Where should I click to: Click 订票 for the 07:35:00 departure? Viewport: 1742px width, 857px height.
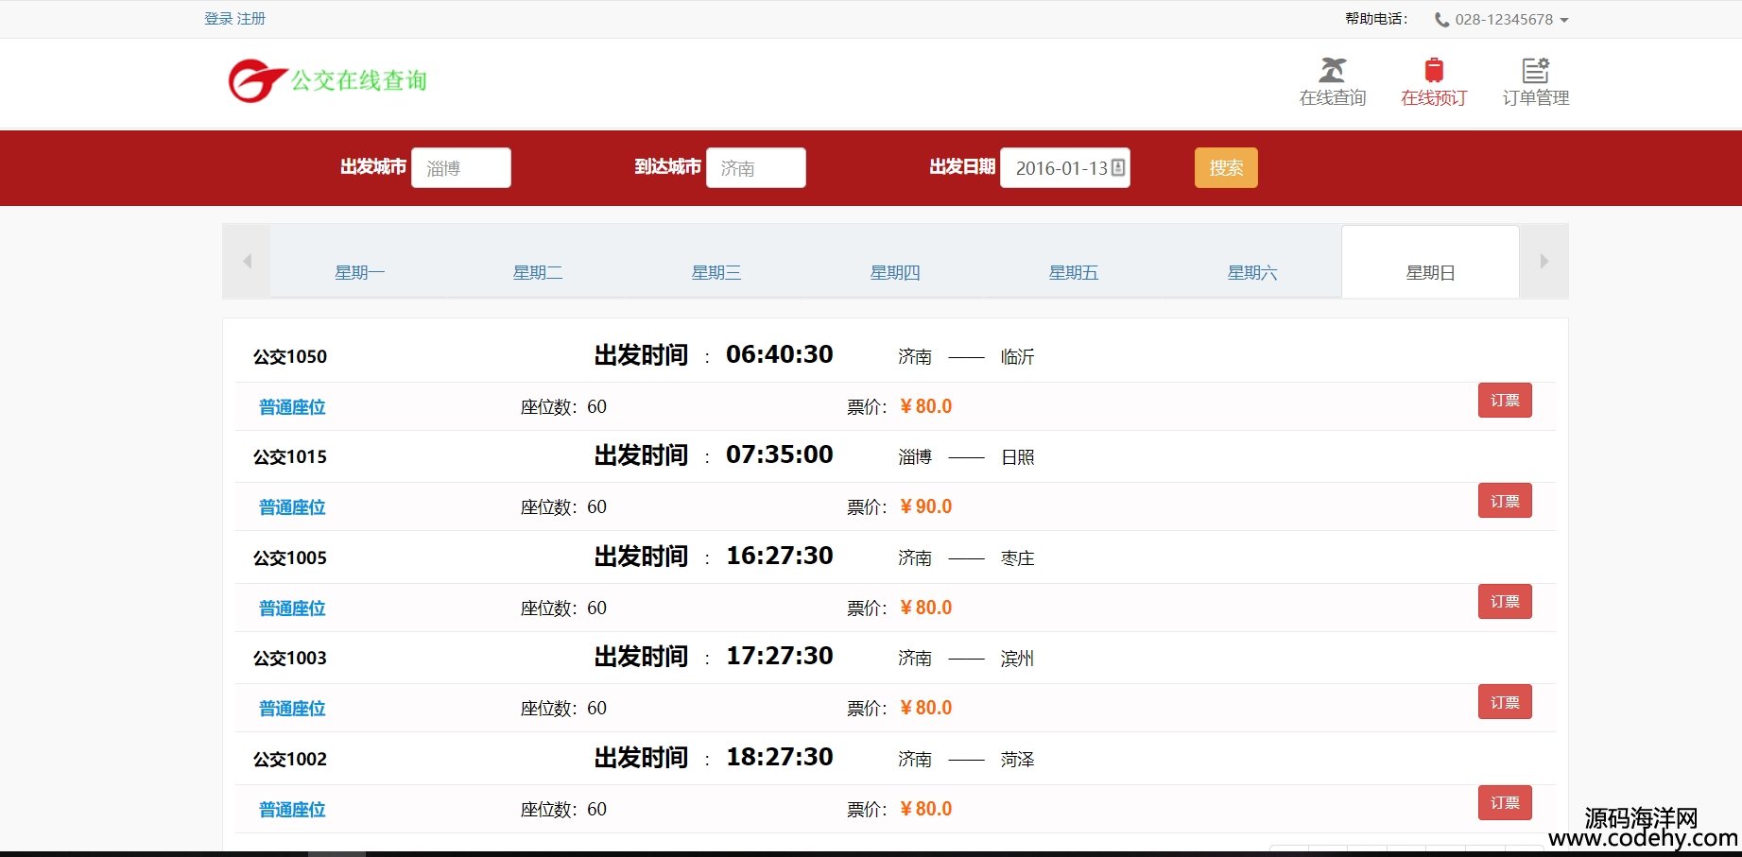(1504, 501)
